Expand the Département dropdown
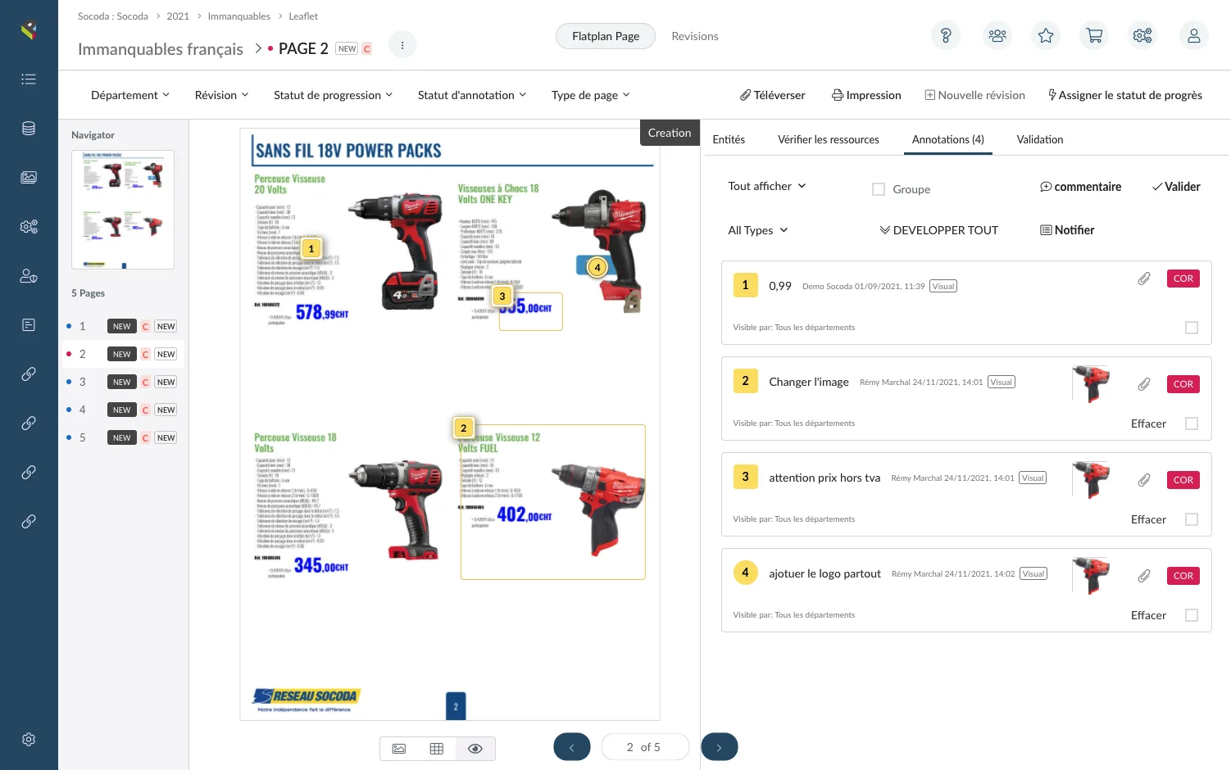The height and width of the screenshot is (770, 1231). 130,95
